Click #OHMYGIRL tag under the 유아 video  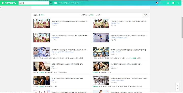[x=49, y=87]
